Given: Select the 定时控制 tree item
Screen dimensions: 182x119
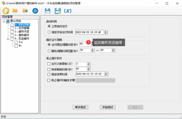Looking at the screenshot, I should 22,25.
